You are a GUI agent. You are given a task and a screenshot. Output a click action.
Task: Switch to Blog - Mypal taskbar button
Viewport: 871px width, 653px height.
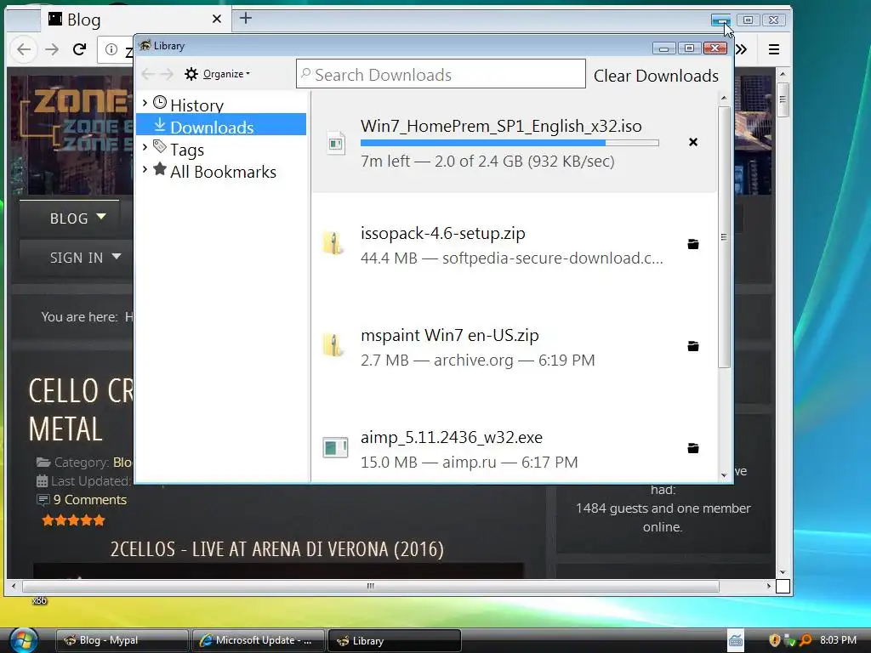click(x=122, y=640)
